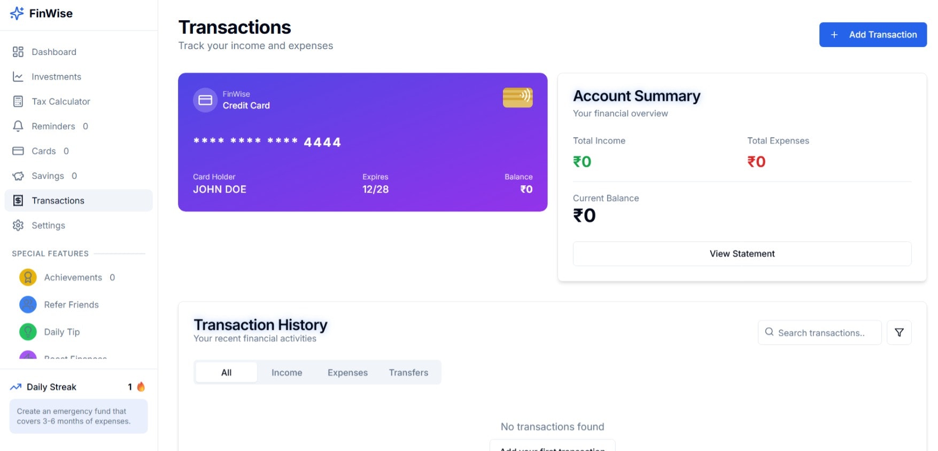The height and width of the screenshot is (451, 938).
Task: Tap the contactless chip on card
Action: pyautogui.click(x=517, y=97)
